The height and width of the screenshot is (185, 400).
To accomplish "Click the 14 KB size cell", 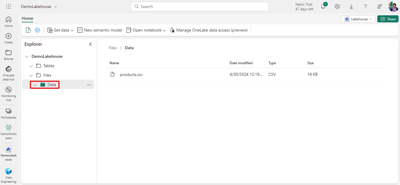I will 313,75.
